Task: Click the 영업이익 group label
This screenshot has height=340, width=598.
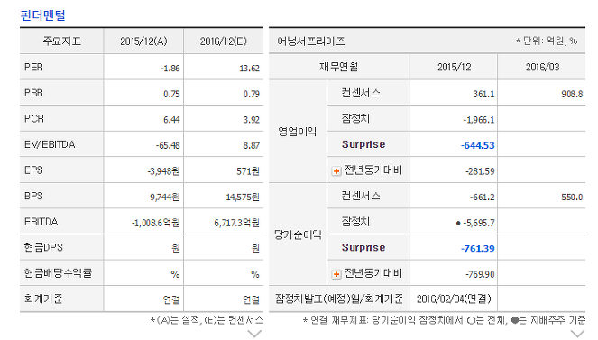Action: pos(298,132)
